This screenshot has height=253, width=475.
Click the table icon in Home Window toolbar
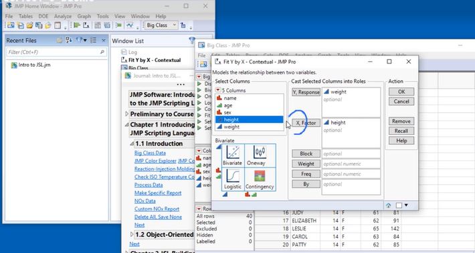(x=58, y=25)
